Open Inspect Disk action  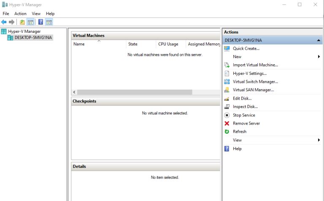[245, 107]
